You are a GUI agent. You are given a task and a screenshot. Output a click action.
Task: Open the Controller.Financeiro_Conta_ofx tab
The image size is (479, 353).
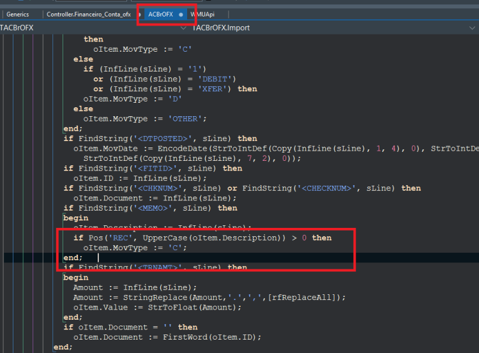89,14
